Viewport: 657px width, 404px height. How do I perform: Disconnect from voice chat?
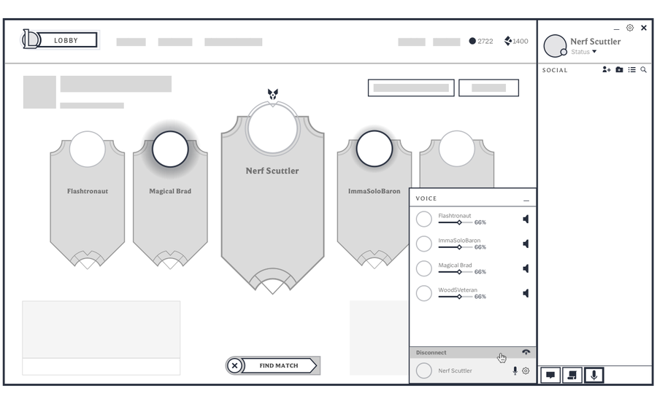coord(526,352)
